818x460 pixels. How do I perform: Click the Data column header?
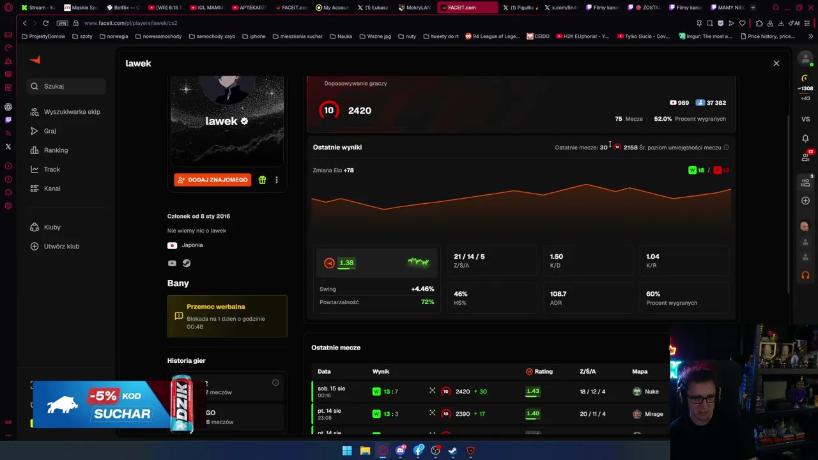(x=324, y=371)
